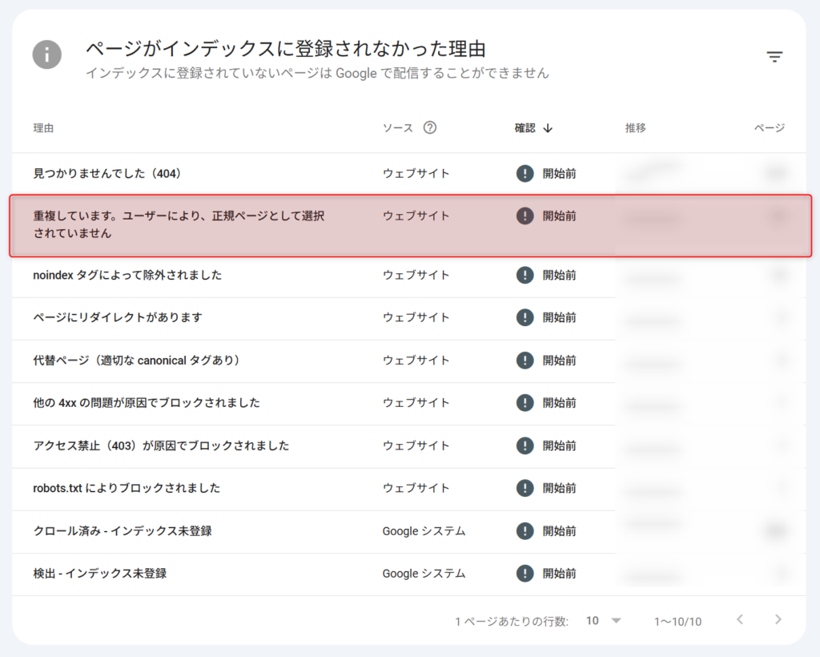Click the next page arrow in pagination

pos(777,620)
